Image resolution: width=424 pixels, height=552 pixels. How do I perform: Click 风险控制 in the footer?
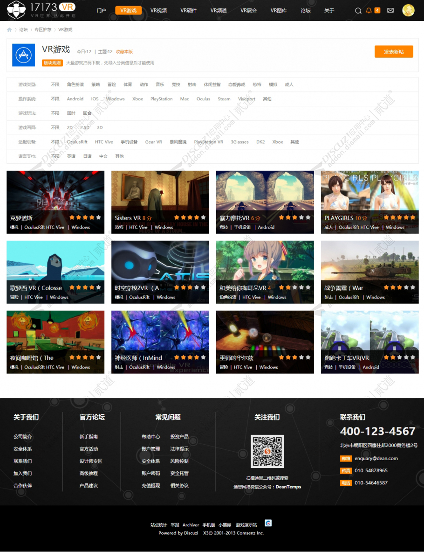click(x=179, y=461)
